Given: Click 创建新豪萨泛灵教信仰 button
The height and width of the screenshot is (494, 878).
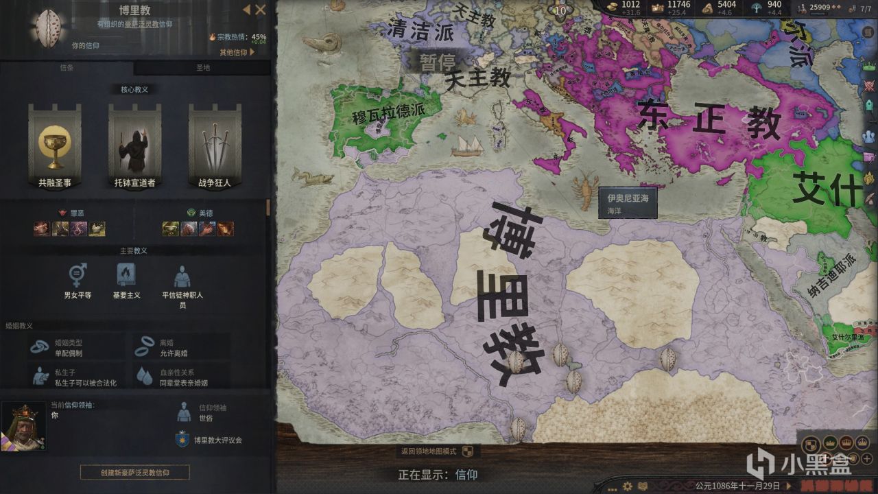Looking at the screenshot, I should (134, 472).
